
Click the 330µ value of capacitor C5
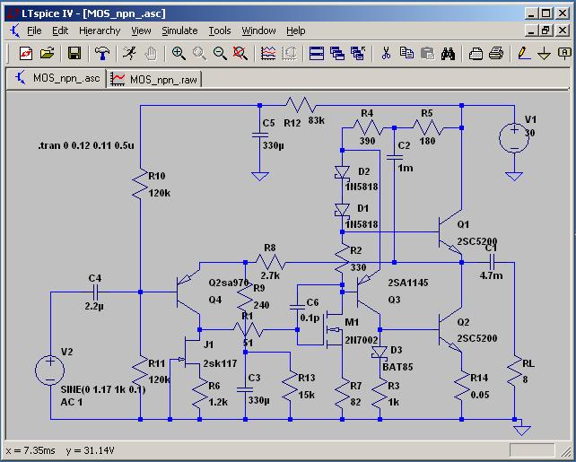tap(274, 146)
